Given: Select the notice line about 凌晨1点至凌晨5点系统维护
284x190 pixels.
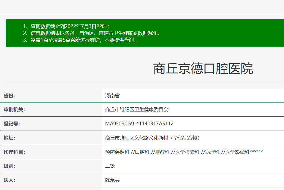Looking at the screenshot, I should click(80, 40).
